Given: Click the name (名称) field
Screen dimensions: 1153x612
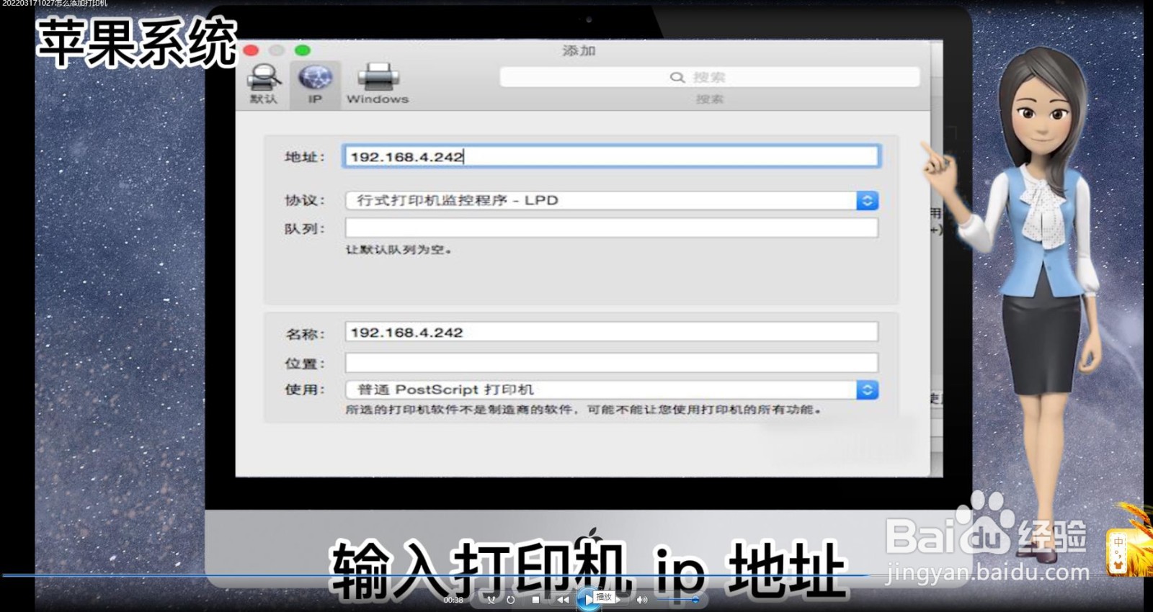Looking at the screenshot, I should (x=611, y=332).
